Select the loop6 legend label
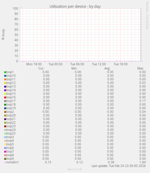The image size is (150, 173). pos(10,148)
